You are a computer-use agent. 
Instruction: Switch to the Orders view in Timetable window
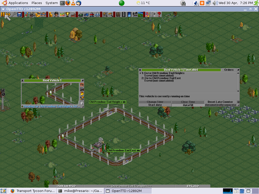click(229, 70)
